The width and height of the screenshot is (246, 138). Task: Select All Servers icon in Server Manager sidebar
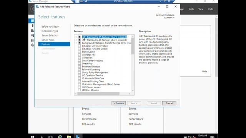[32, 31]
